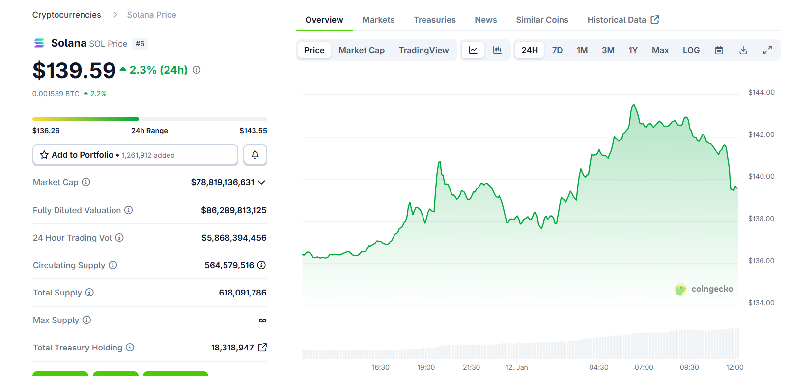Open the Markets tab
789x376 pixels.
coord(378,20)
